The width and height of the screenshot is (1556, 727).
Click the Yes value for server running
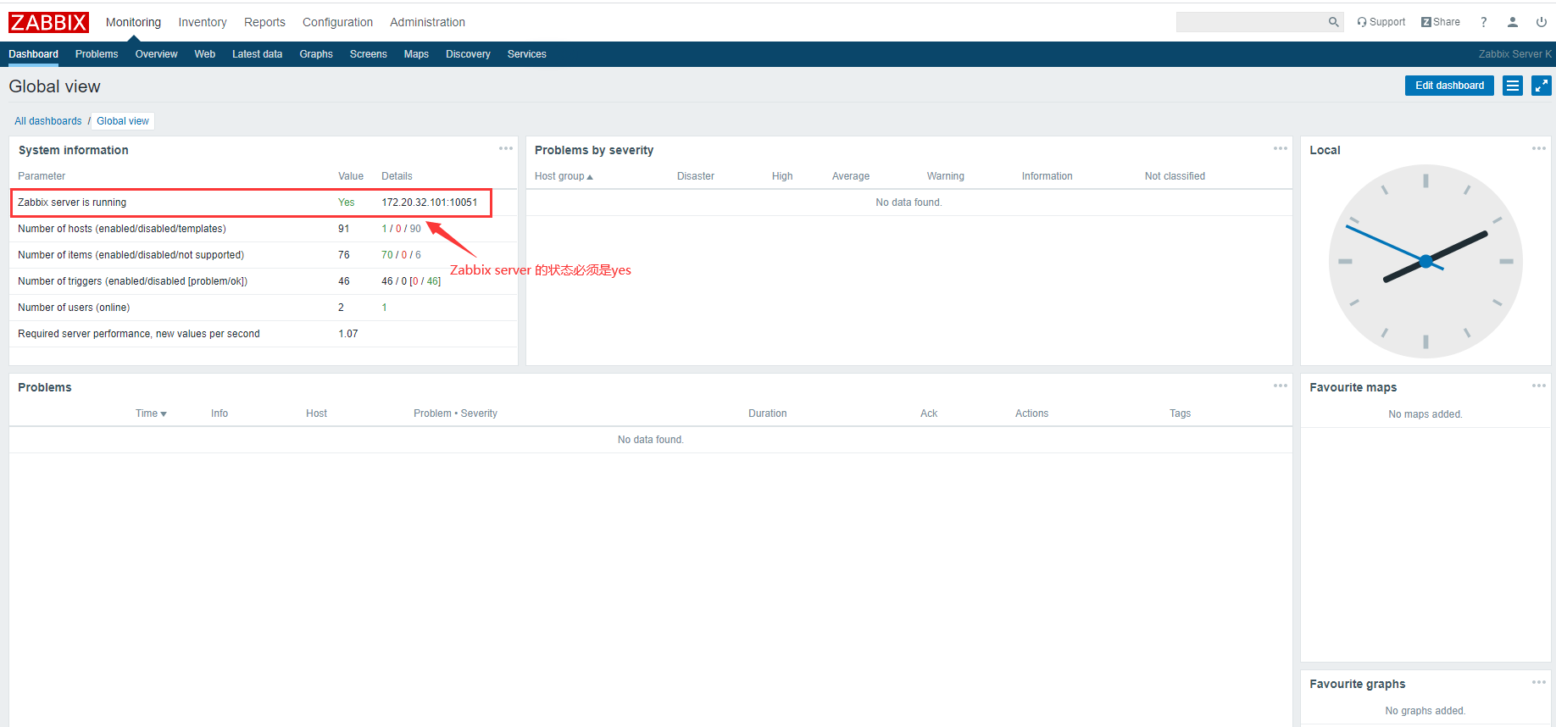[347, 203]
